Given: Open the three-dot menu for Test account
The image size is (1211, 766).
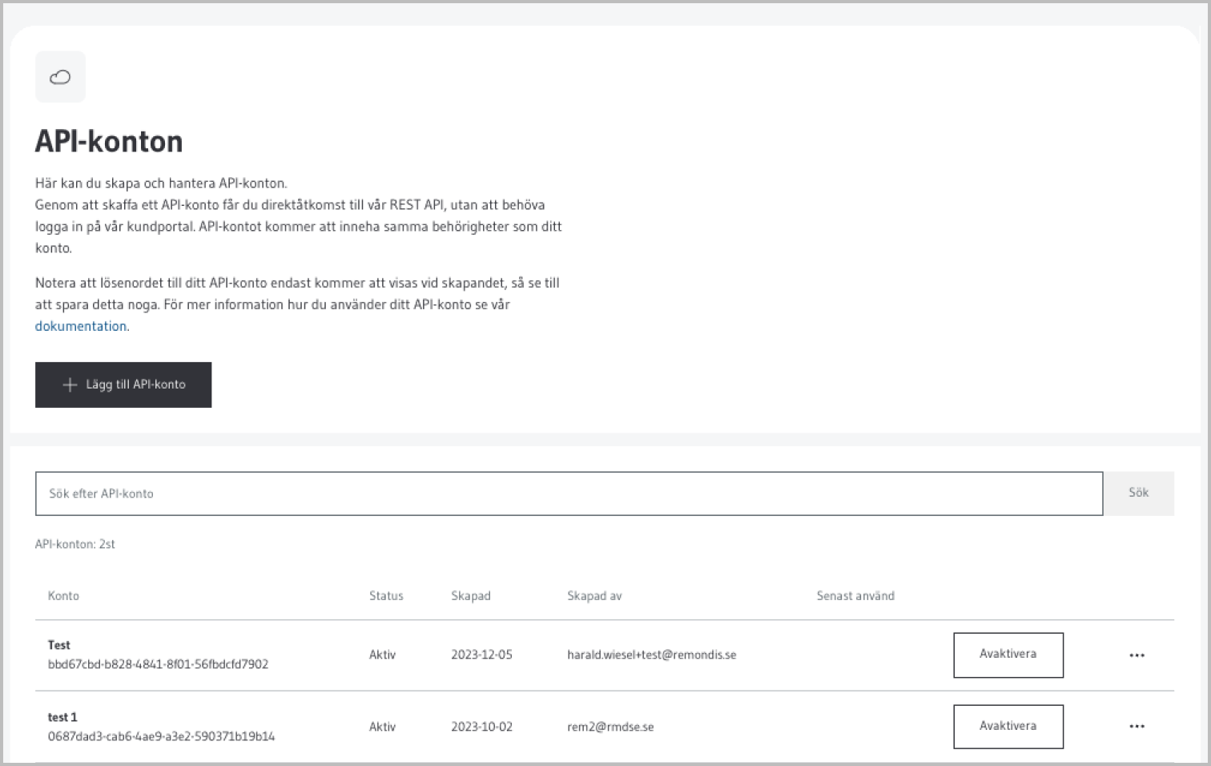Looking at the screenshot, I should click(1137, 655).
